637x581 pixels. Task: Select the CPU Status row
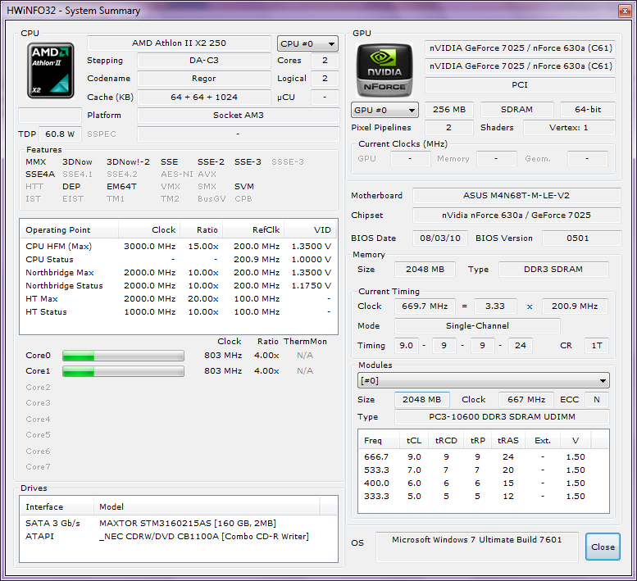[179, 260]
